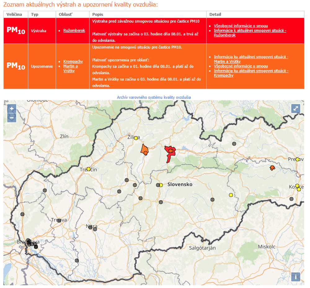
Task: Select yellow station marker at Žilina
Action: pyautogui.click(x=136, y=138)
